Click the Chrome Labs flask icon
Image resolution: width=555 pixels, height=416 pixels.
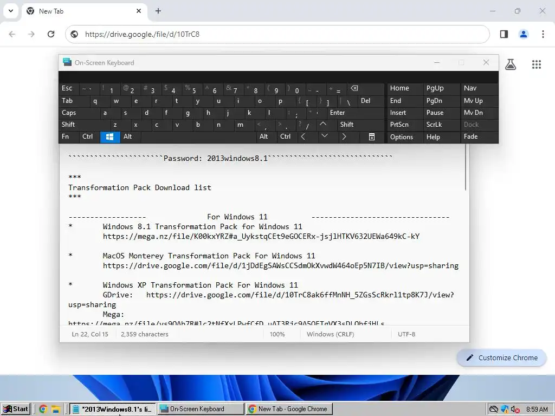[x=511, y=64]
